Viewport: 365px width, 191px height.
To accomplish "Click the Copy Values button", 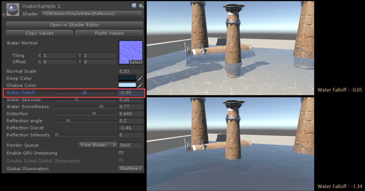I will tap(40, 33).
